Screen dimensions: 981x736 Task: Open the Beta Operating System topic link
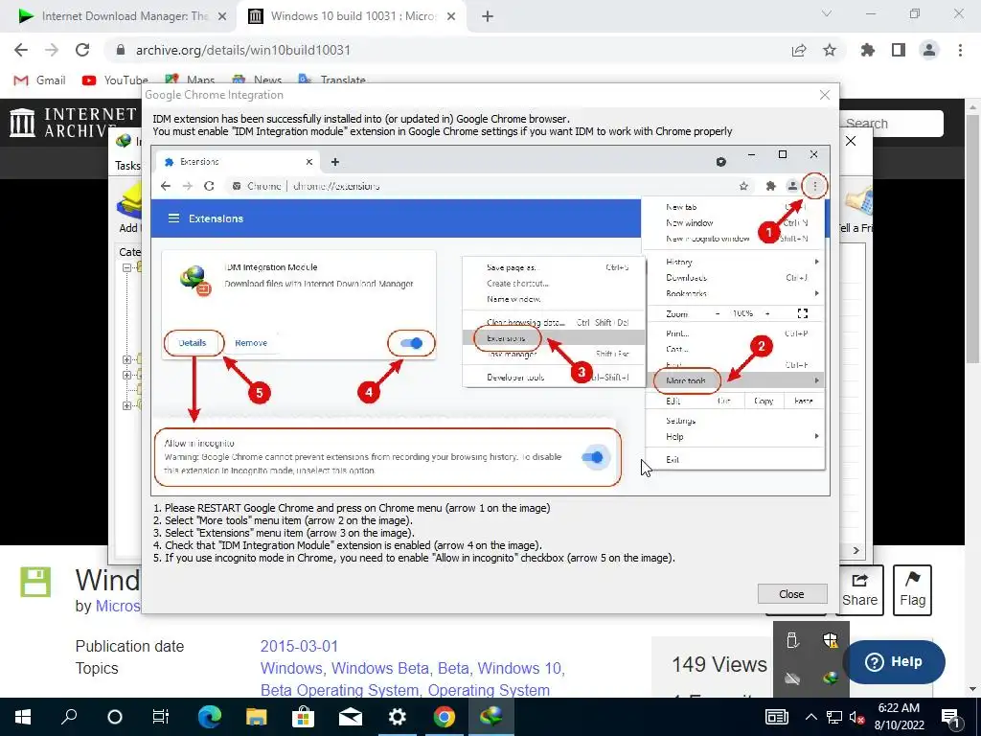click(339, 690)
